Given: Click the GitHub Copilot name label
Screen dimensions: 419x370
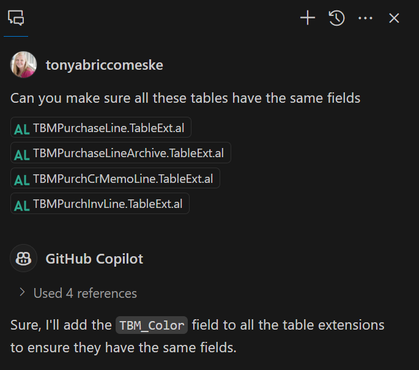Looking at the screenshot, I should click(x=94, y=259).
